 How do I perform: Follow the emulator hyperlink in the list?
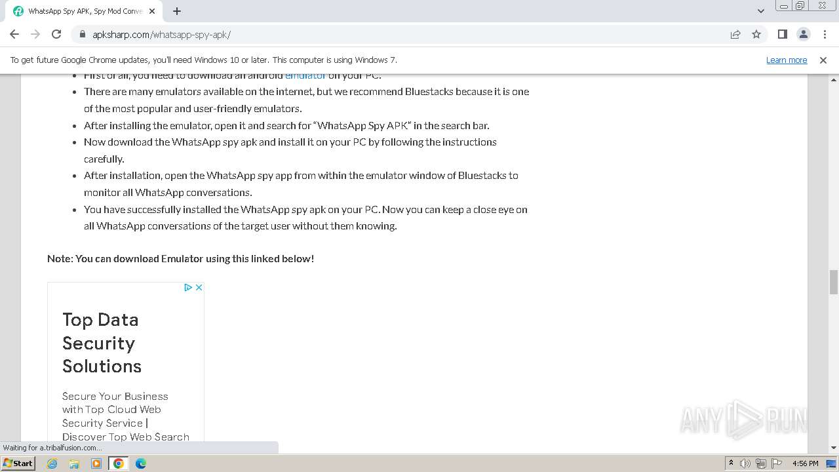pos(305,75)
